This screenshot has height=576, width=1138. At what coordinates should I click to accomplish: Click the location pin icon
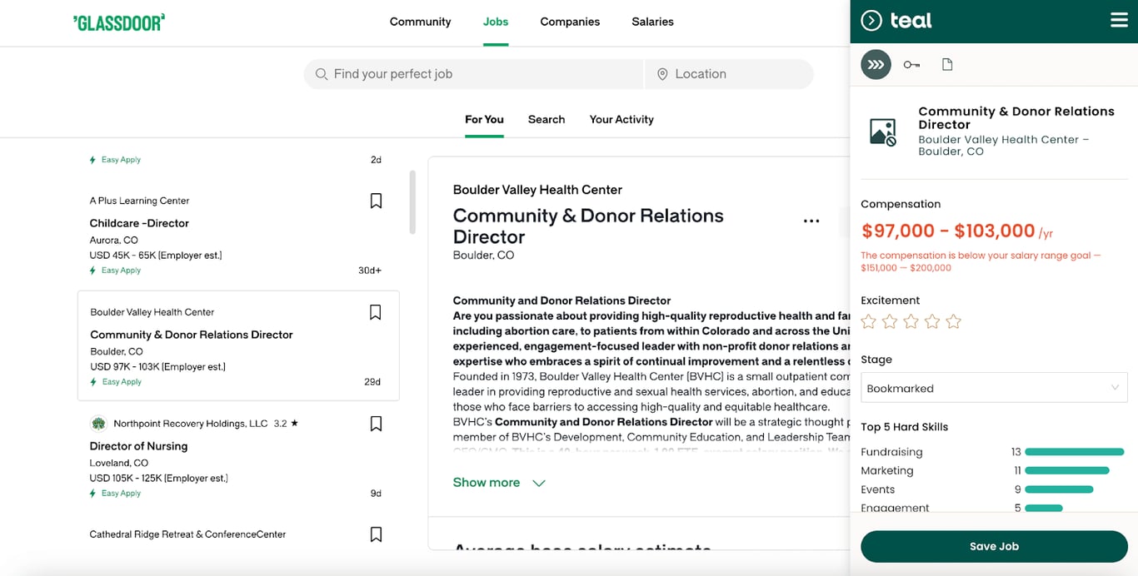coord(662,74)
